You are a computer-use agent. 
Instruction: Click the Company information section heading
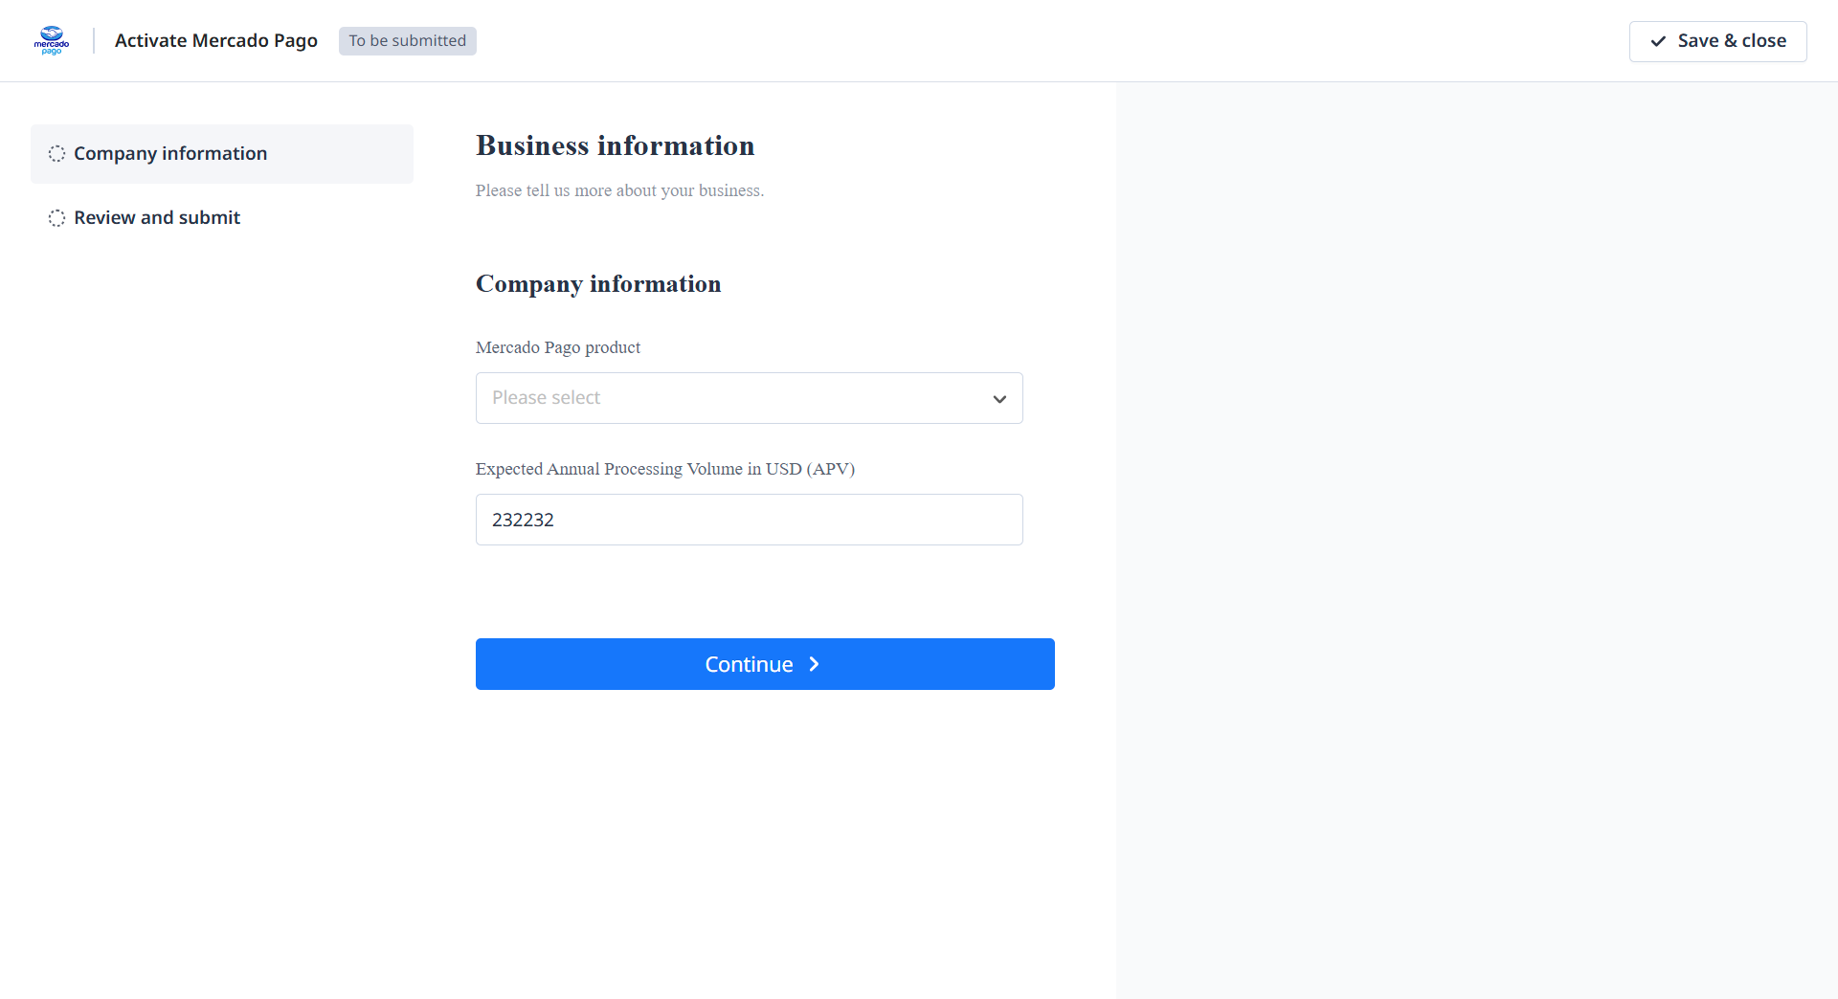tap(598, 284)
